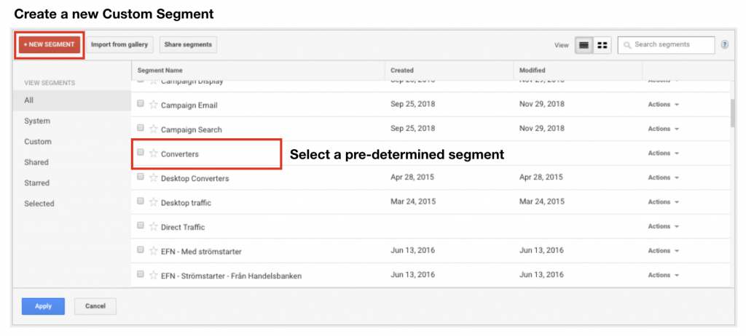Check the Direct Traffic checkbox
The width and height of the screenshot is (746, 336).
(x=141, y=225)
